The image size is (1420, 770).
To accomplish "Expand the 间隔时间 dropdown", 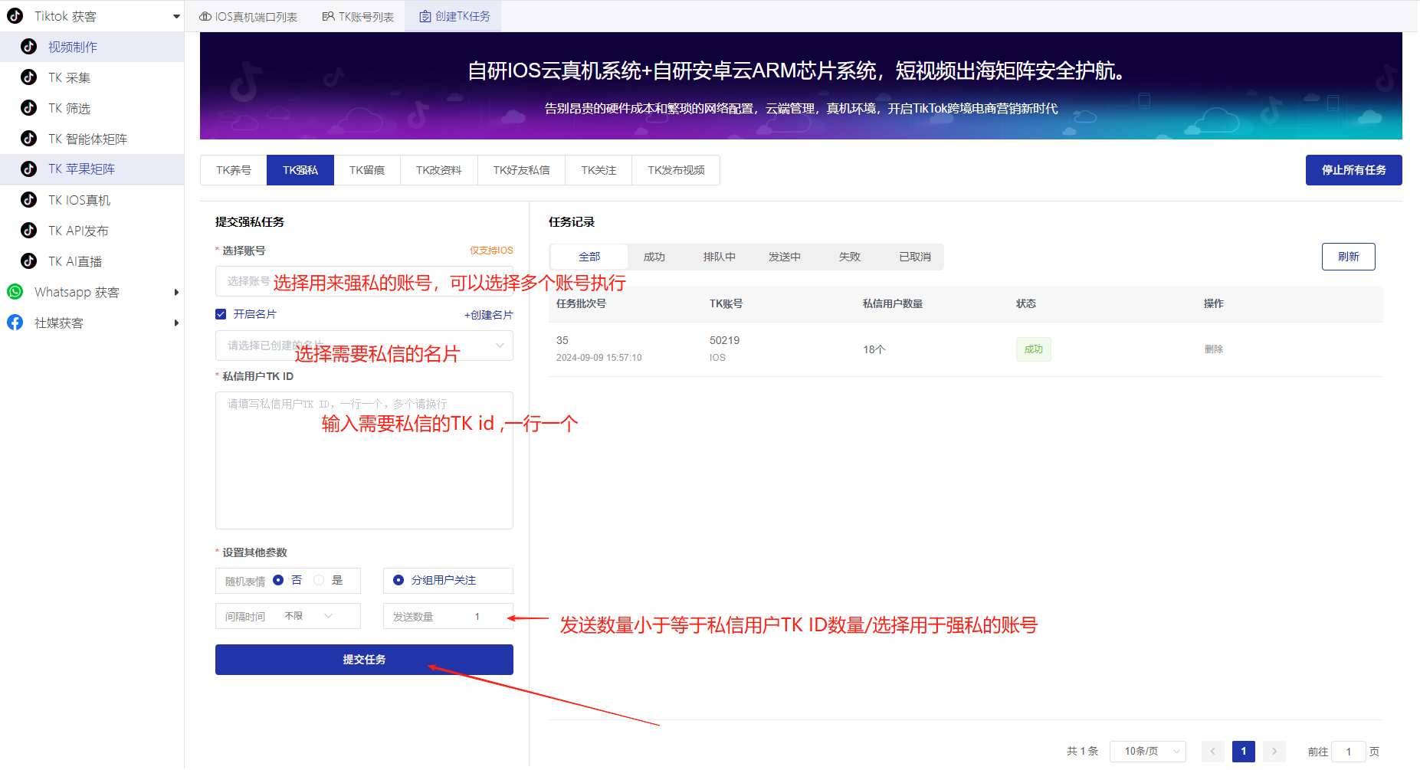I will (x=327, y=615).
